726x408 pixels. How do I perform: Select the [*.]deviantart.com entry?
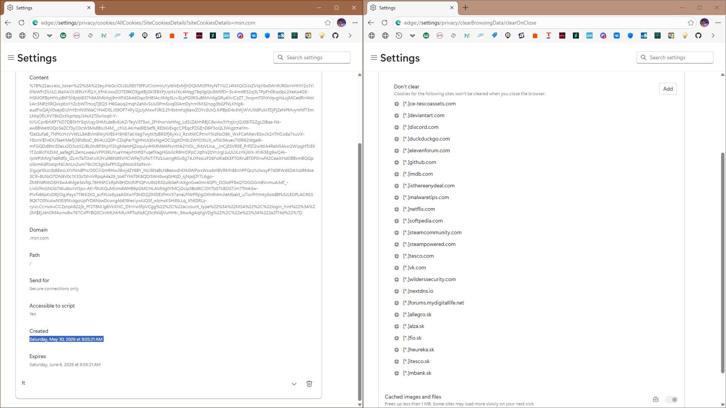click(x=423, y=116)
